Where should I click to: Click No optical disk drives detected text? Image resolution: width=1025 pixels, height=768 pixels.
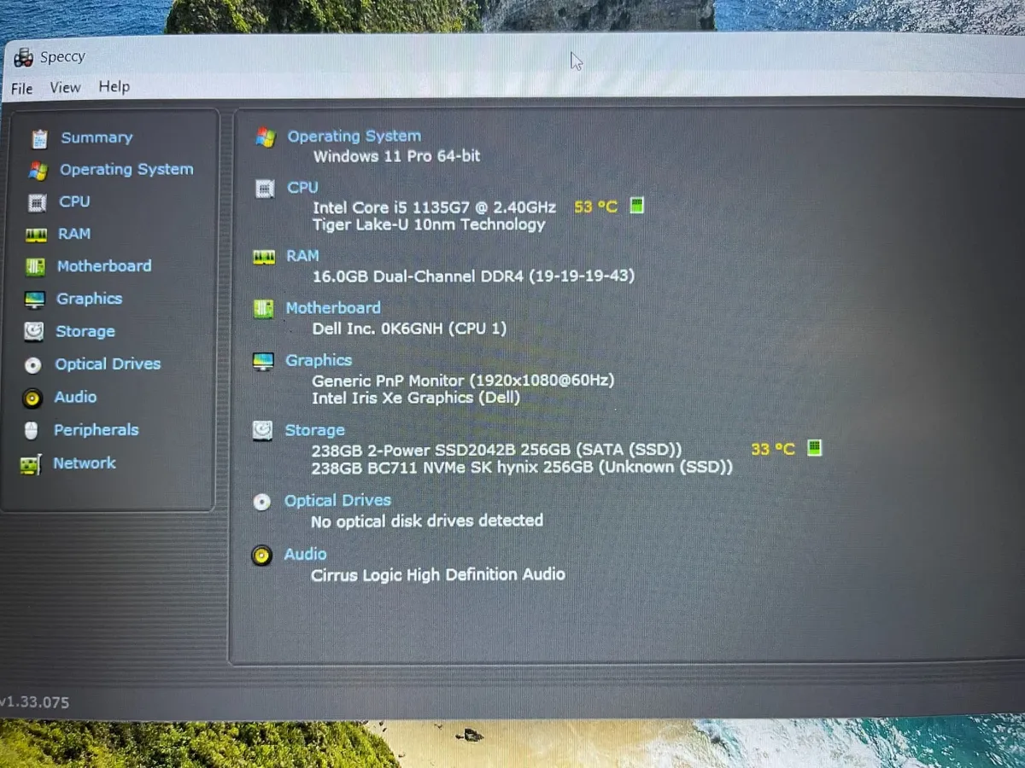point(427,521)
